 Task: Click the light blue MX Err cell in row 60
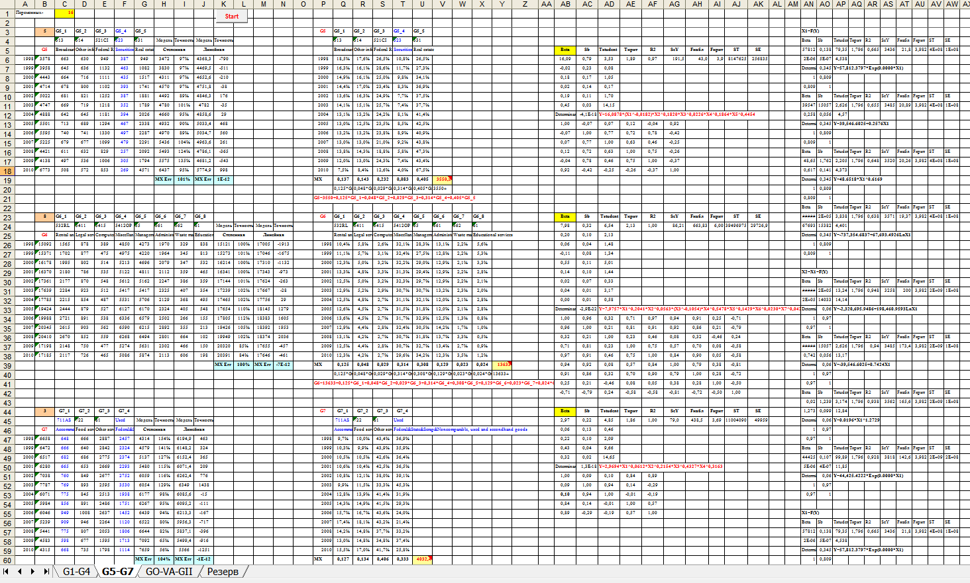(144, 559)
